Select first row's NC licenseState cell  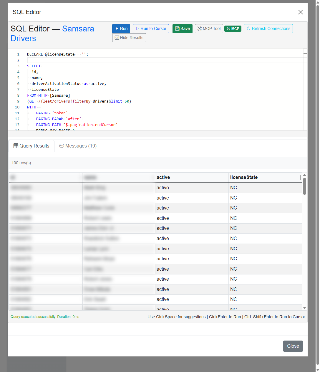[x=265, y=188]
